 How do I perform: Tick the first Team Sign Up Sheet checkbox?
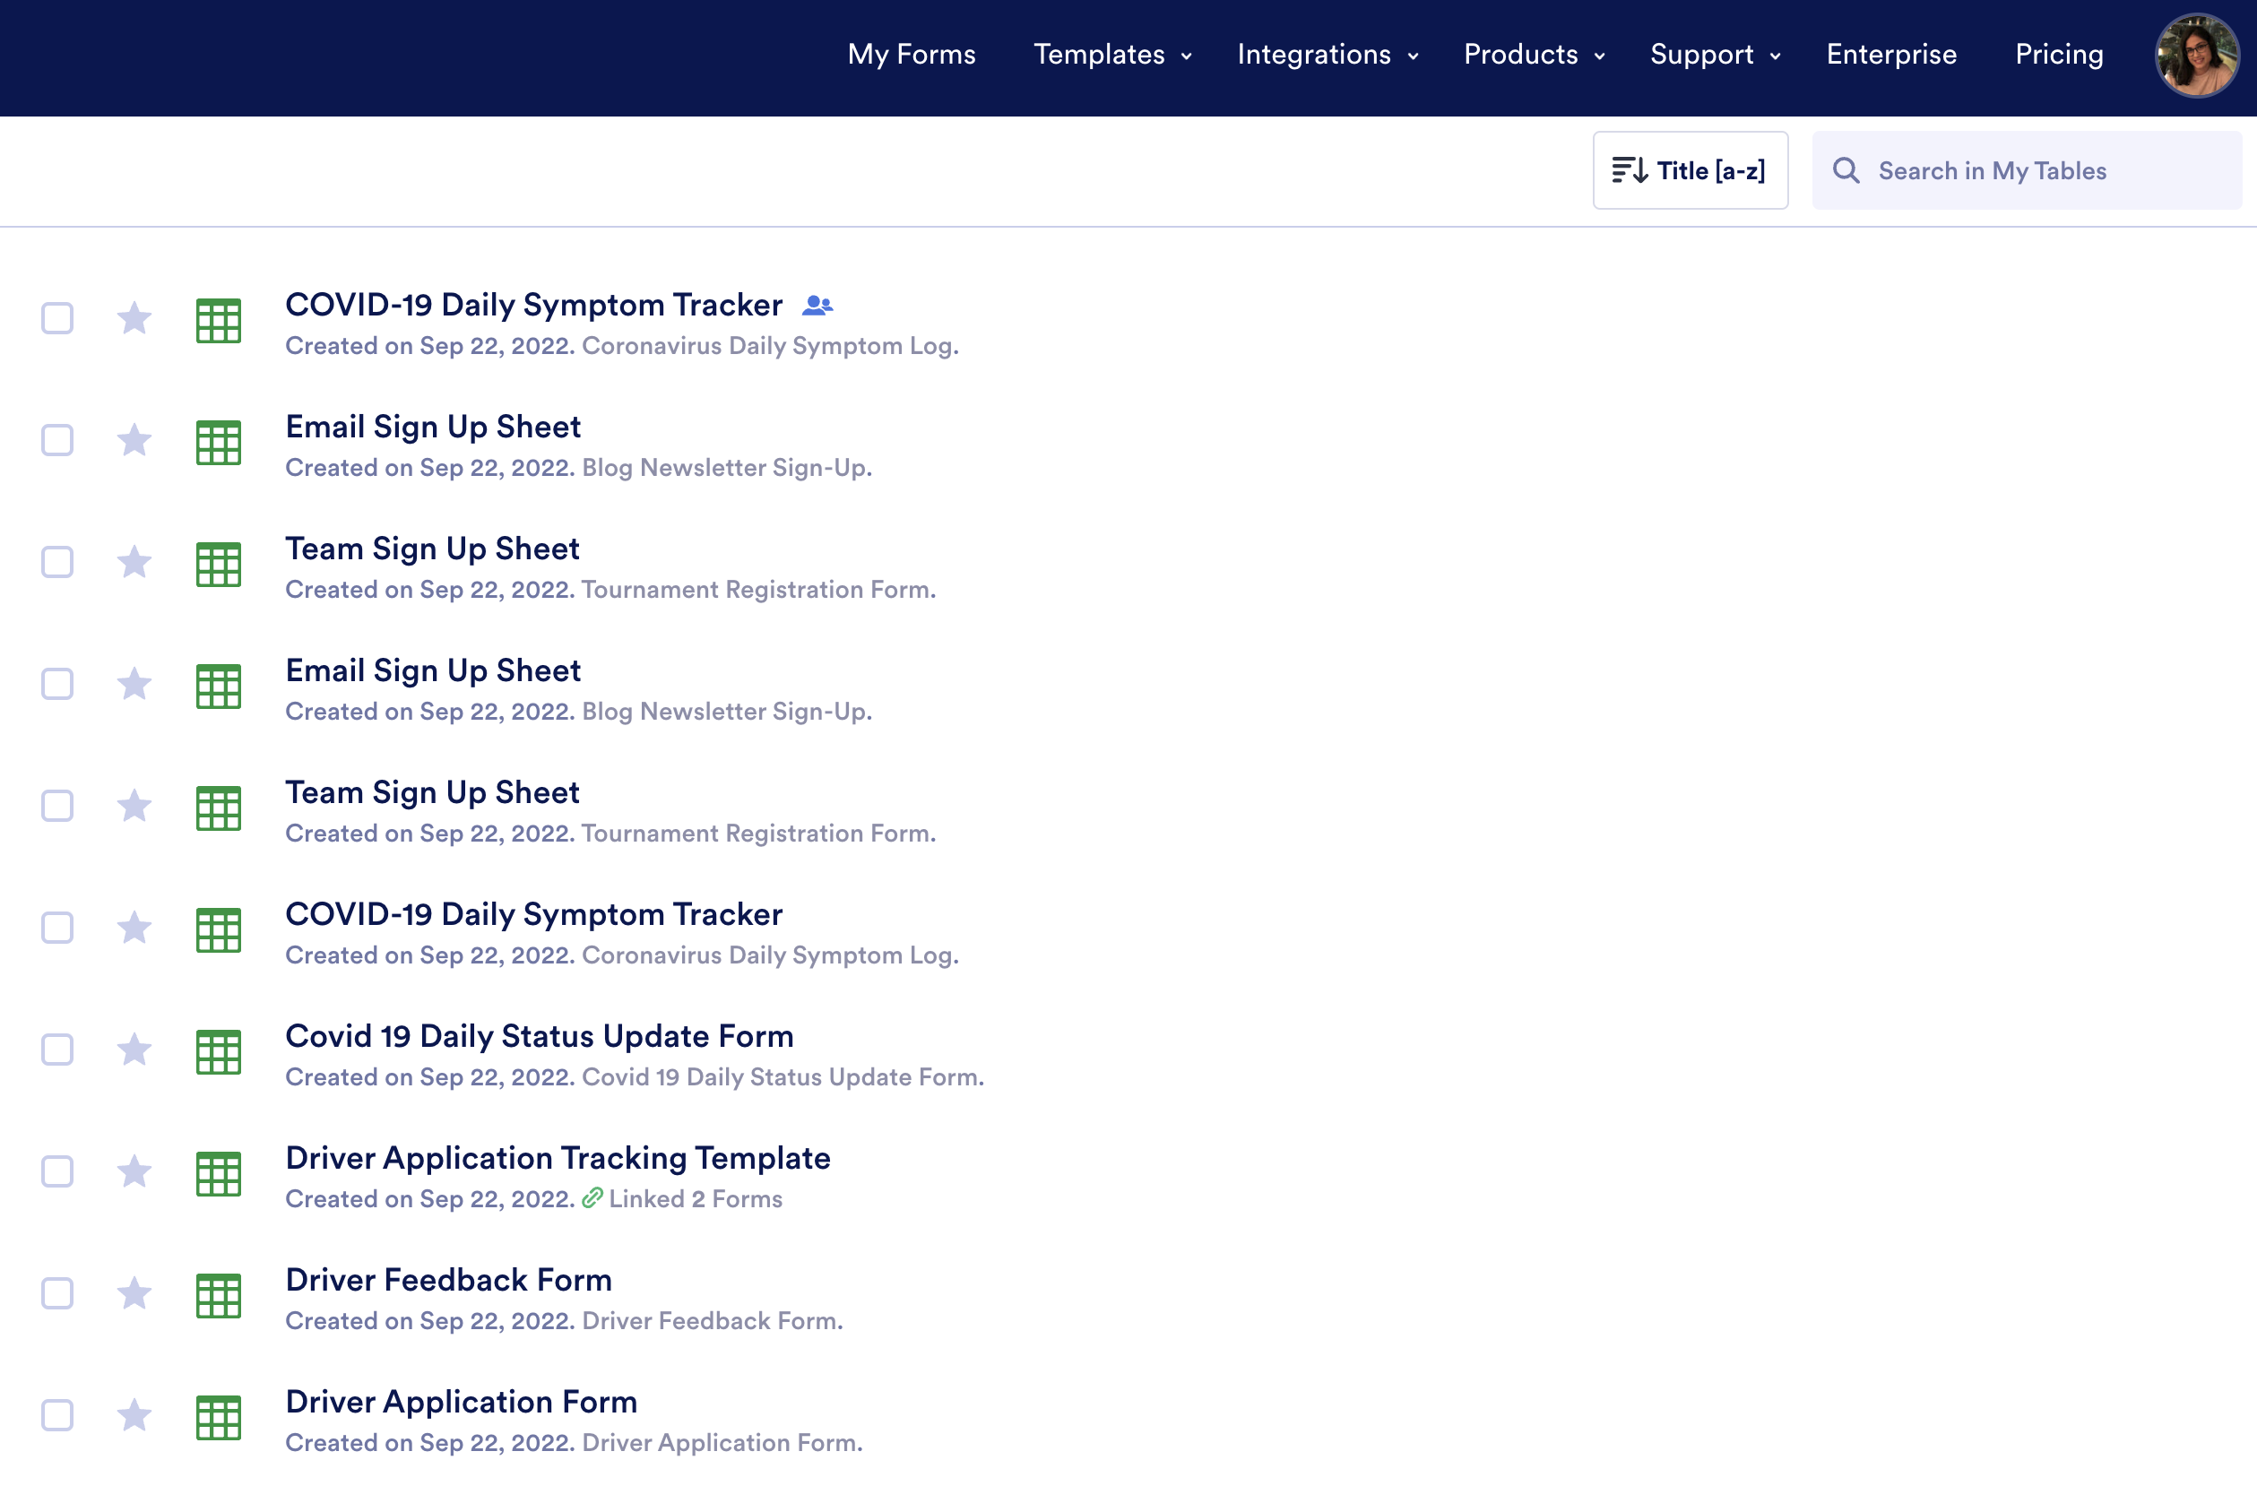pos(56,562)
